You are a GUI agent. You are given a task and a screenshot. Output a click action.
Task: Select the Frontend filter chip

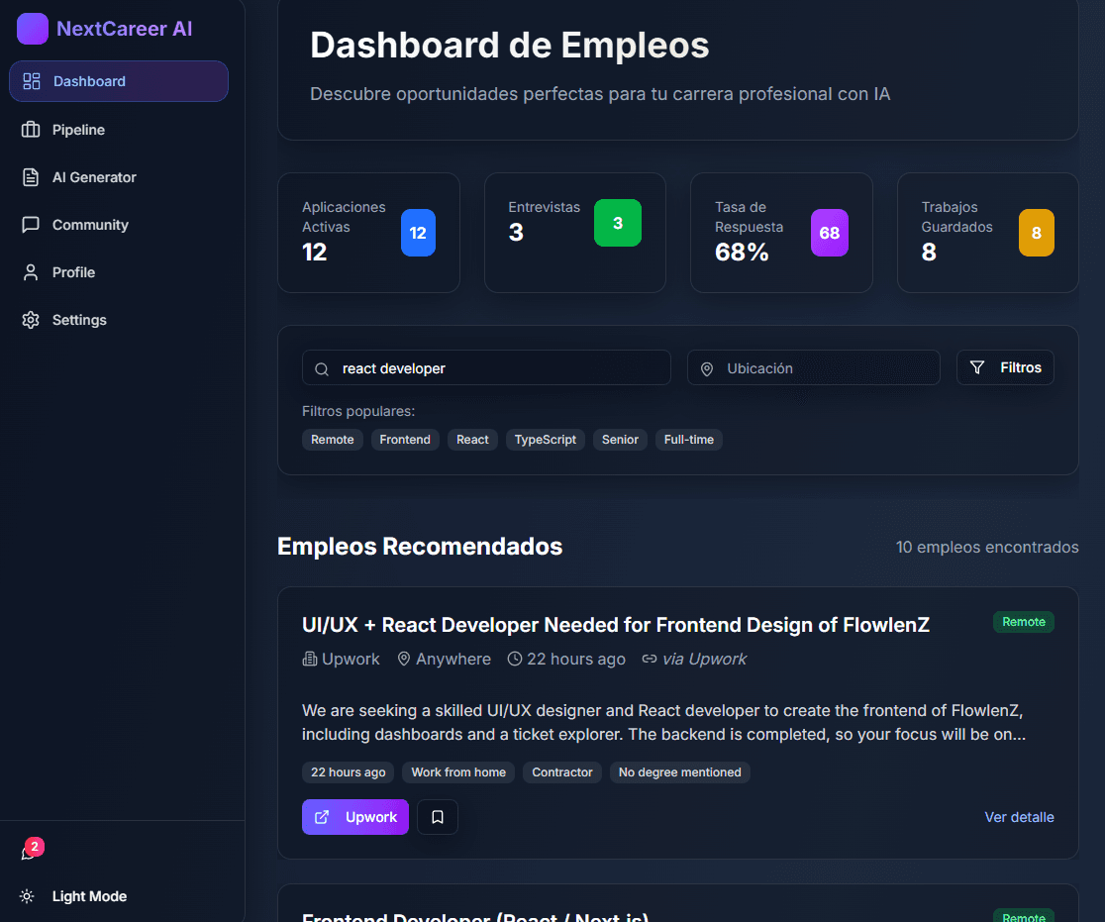coord(405,440)
